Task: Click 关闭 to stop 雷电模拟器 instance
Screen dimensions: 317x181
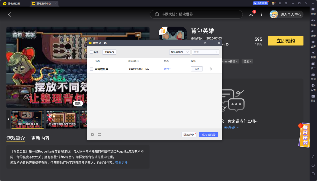Action: tap(197, 69)
